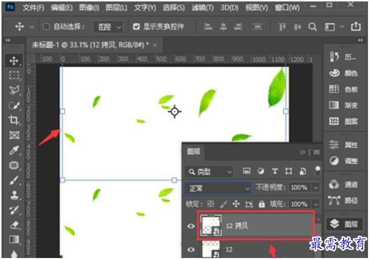The image size is (370, 259).
Task: Toggle prevent artboard auto-nesting lock
Action: [249, 204]
